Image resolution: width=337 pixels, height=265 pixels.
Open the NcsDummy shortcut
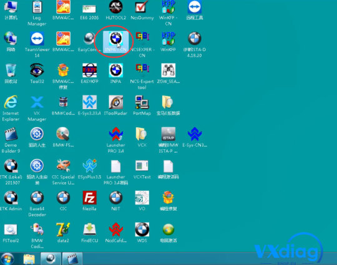(142, 10)
